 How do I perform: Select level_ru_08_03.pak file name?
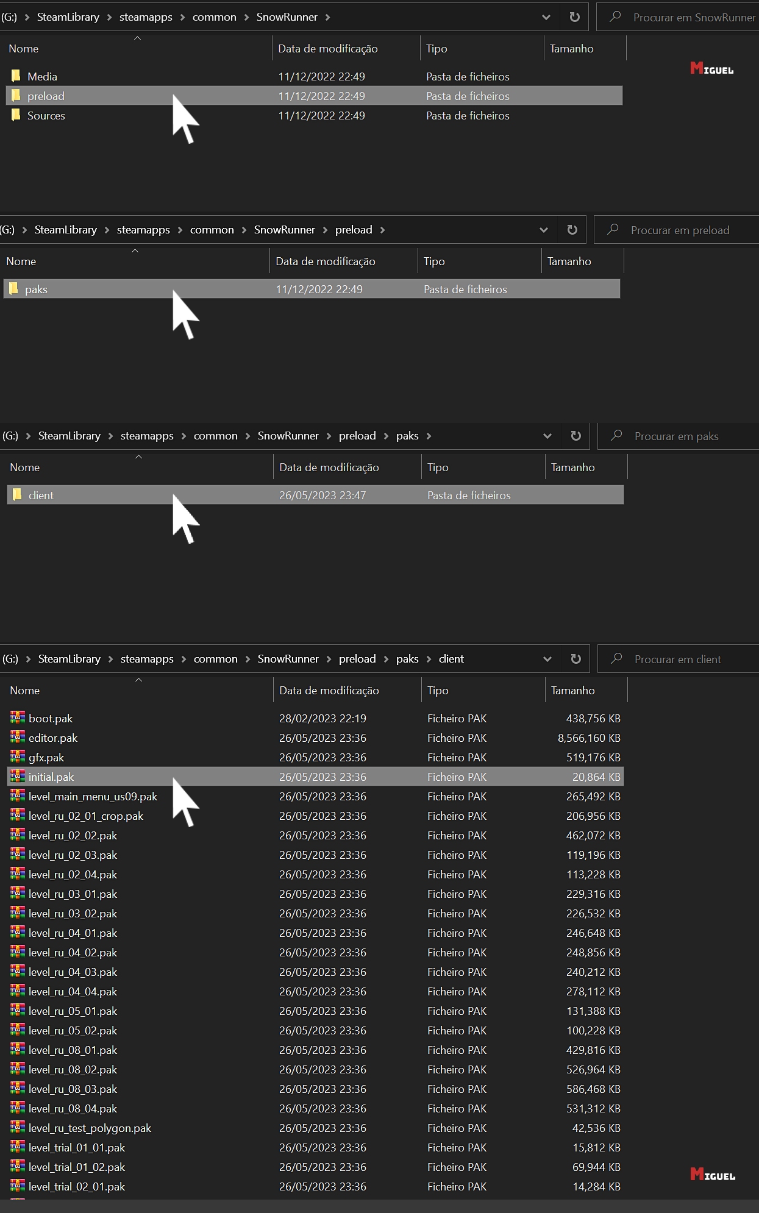73,1089
